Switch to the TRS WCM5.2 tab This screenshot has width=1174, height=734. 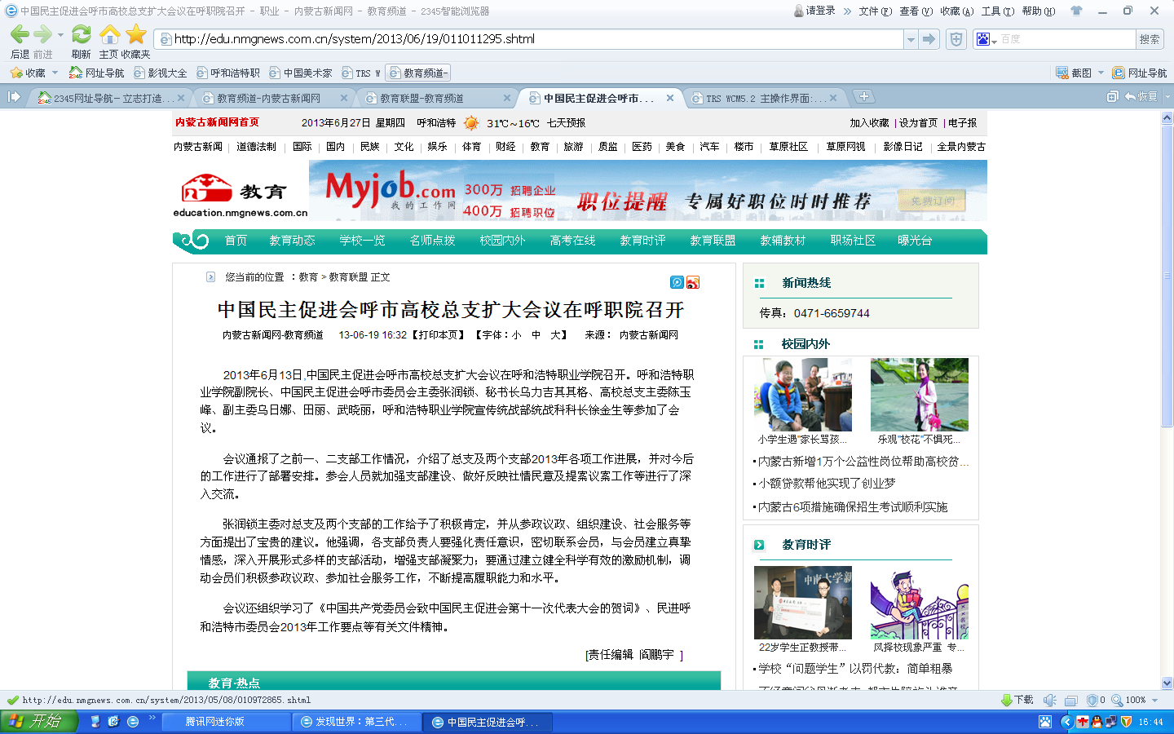click(x=758, y=98)
